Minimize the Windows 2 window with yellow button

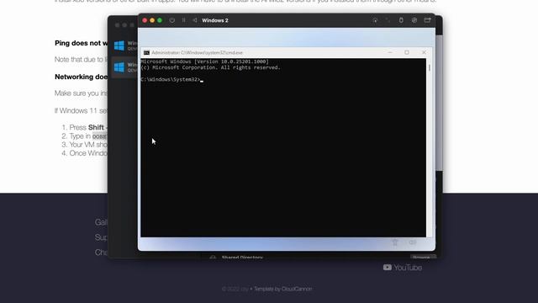click(152, 20)
